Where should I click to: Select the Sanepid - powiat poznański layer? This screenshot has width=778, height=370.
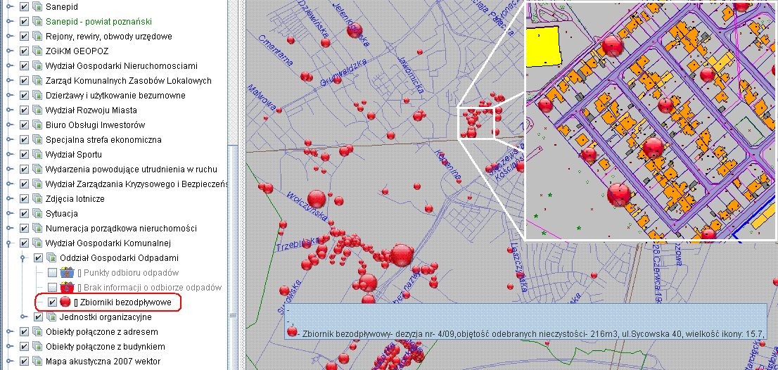point(98,21)
